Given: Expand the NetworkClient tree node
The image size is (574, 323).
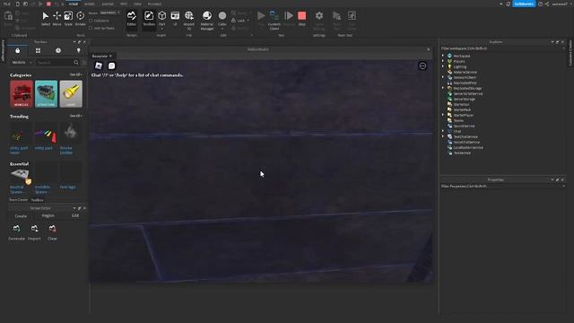Looking at the screenshot, I should [x=443, y=77].
